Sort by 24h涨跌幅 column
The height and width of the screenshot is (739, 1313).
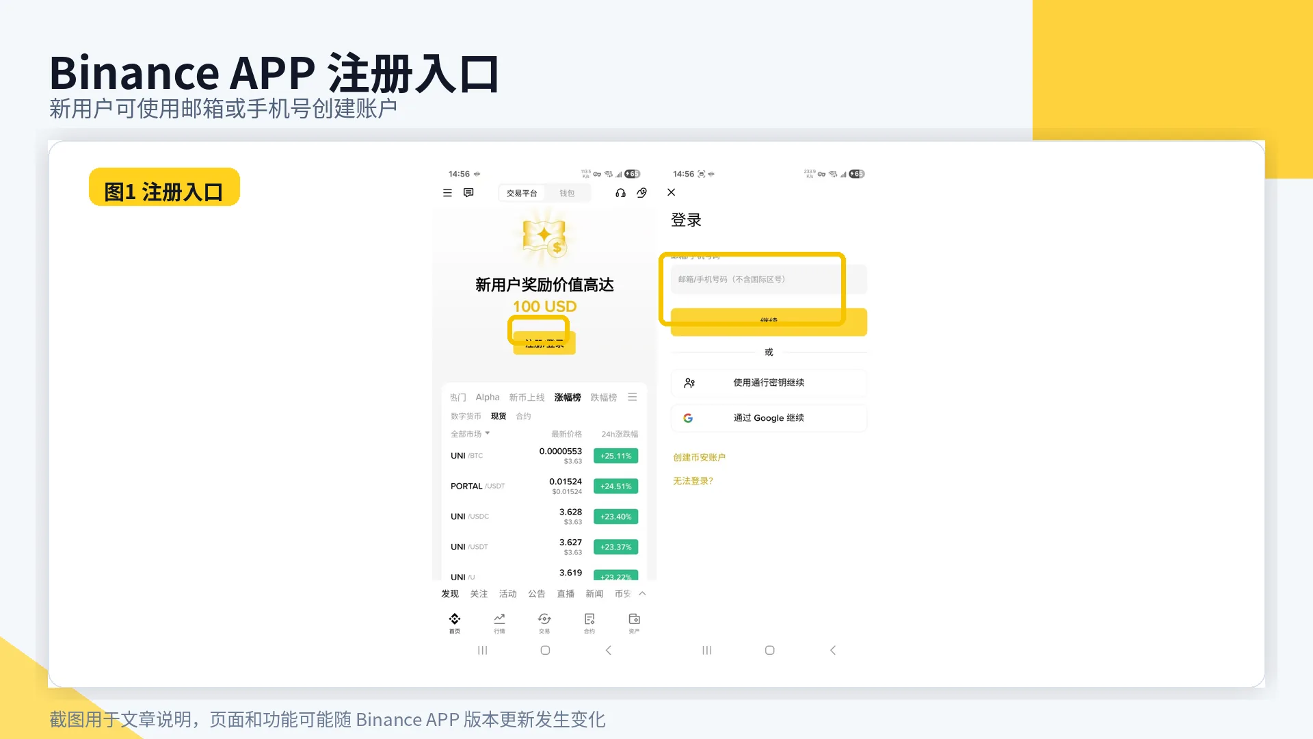620,434
